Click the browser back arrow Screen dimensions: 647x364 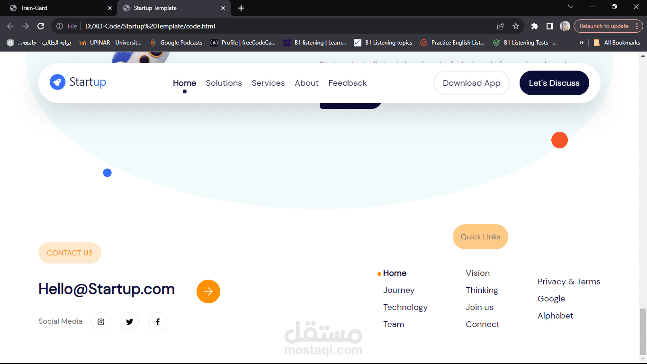pyautogui.click(x=10, y=26)
